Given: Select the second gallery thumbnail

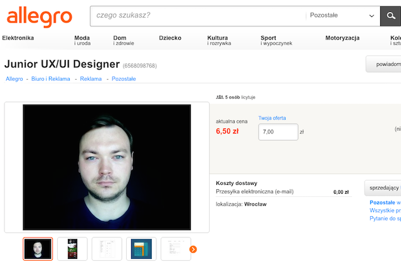Looking at the screenshot, I should tap(72, 249).
